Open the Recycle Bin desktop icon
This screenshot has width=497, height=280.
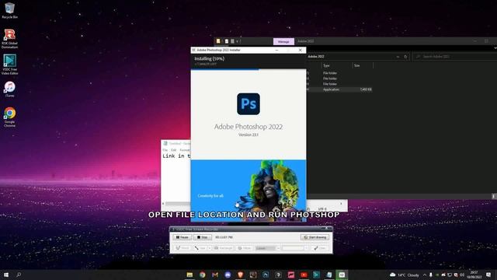click(x=9, y=10)
